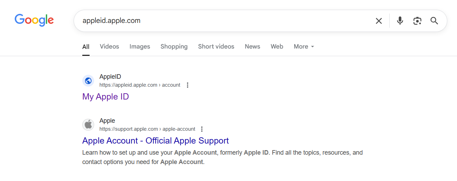457x181 pixels.
Task: Switch to the Images tab
Action: coord(140,46)
